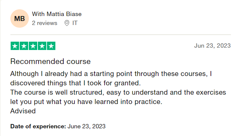Click the fifth green rating star
Image resolution: width=240 pixels, height=136 pixels.
(x=51, y=46)
